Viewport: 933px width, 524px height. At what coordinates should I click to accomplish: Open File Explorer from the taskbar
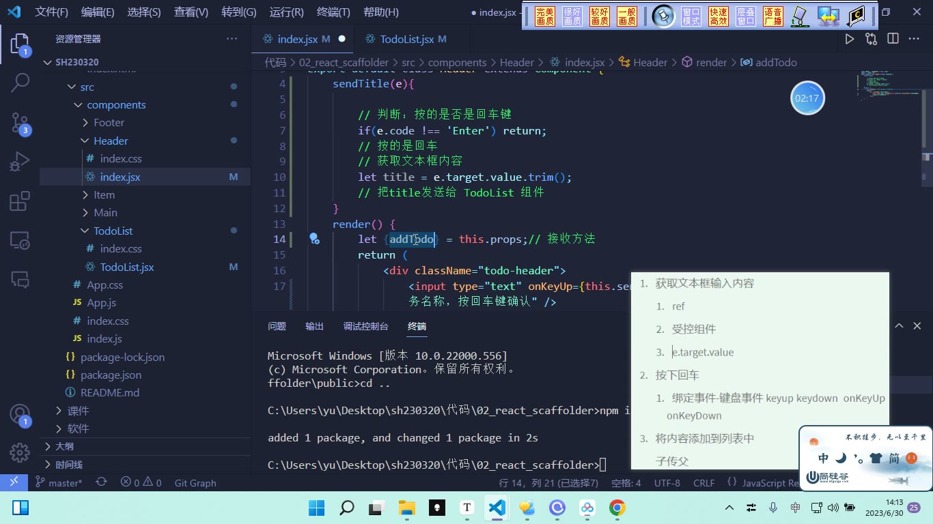(407, 508)
